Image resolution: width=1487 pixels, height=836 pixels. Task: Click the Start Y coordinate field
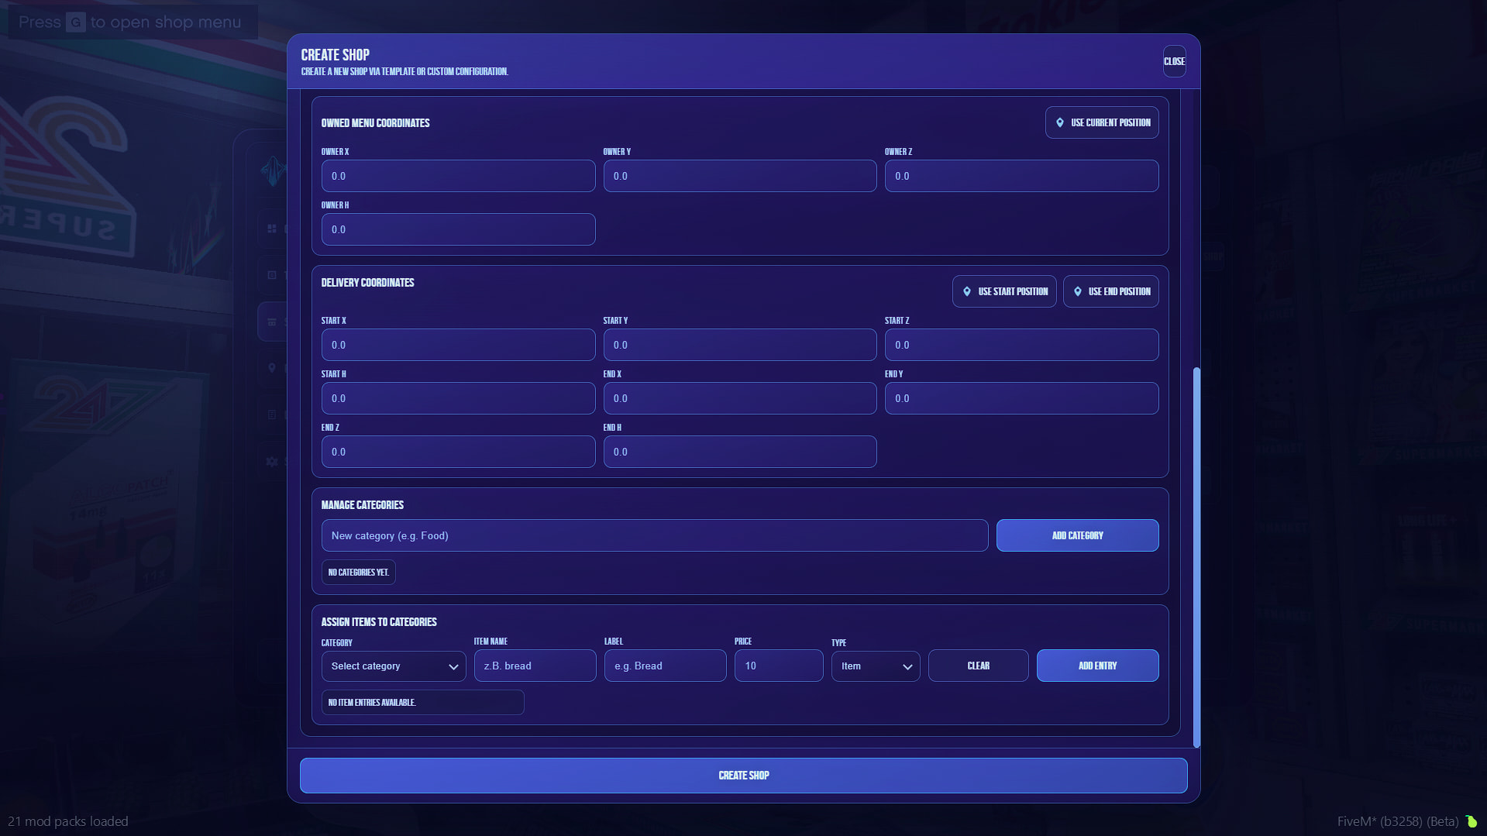(739, 345)
